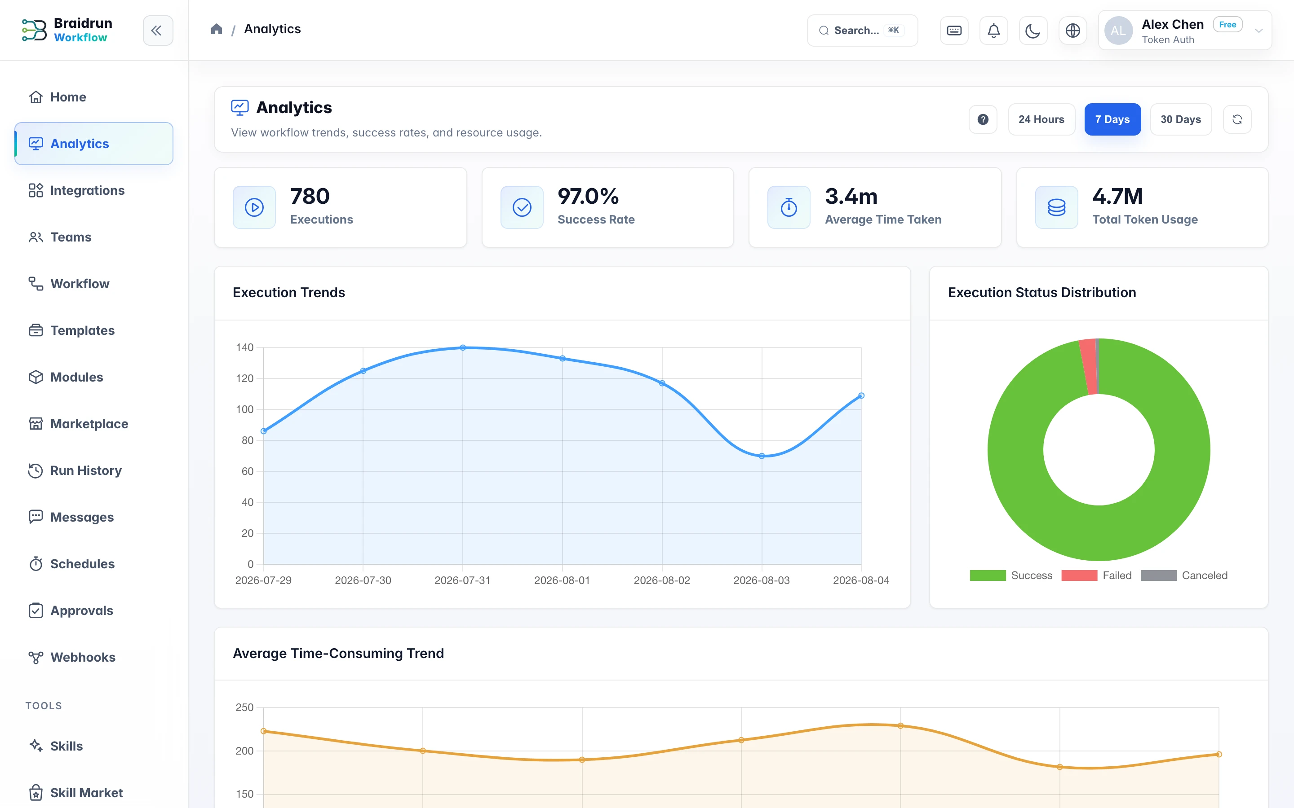1294x808 pixels.
Task: Click the Braidrun Workflow logo
Action: pyautogui.click(x=67, y=30)
